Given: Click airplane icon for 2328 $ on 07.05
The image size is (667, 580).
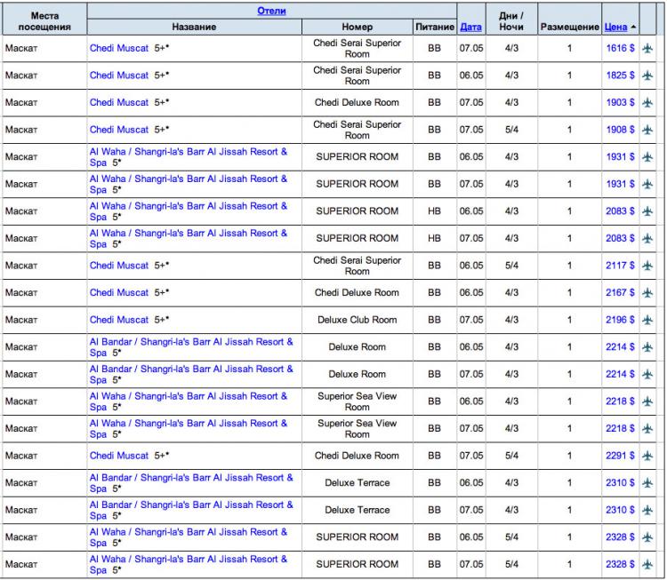Looking at the screenshot, I should tap(647, 565).
